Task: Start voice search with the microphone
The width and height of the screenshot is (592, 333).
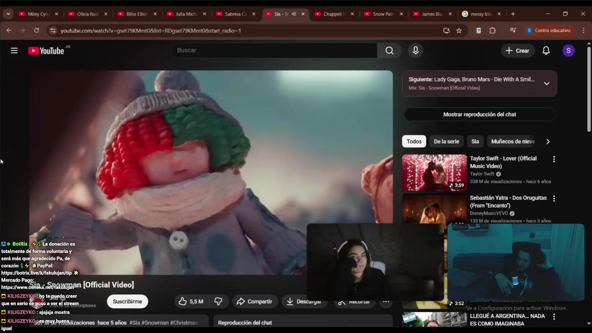Action: click(415, 50)
